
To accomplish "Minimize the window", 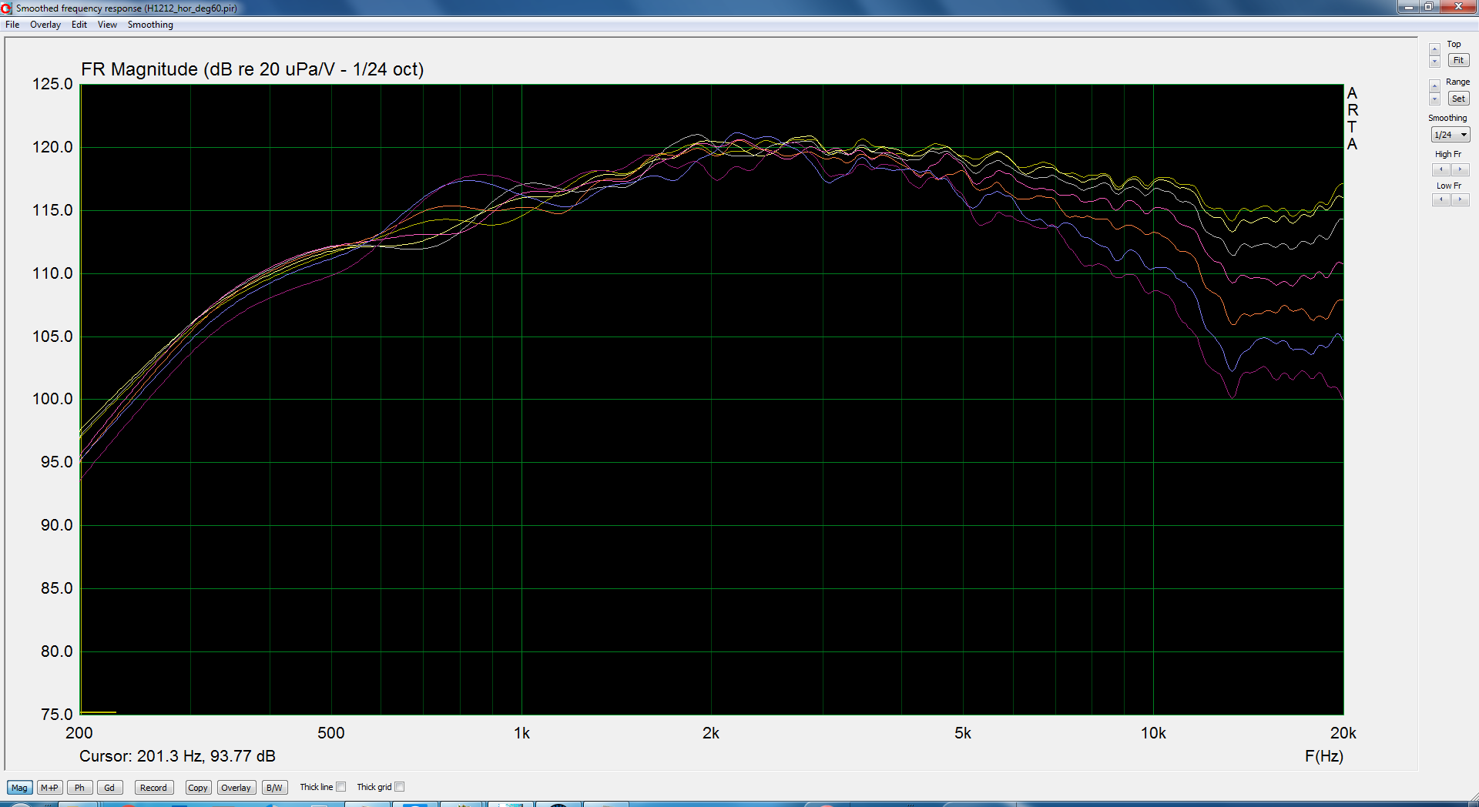I will [x=1408, y=7].
